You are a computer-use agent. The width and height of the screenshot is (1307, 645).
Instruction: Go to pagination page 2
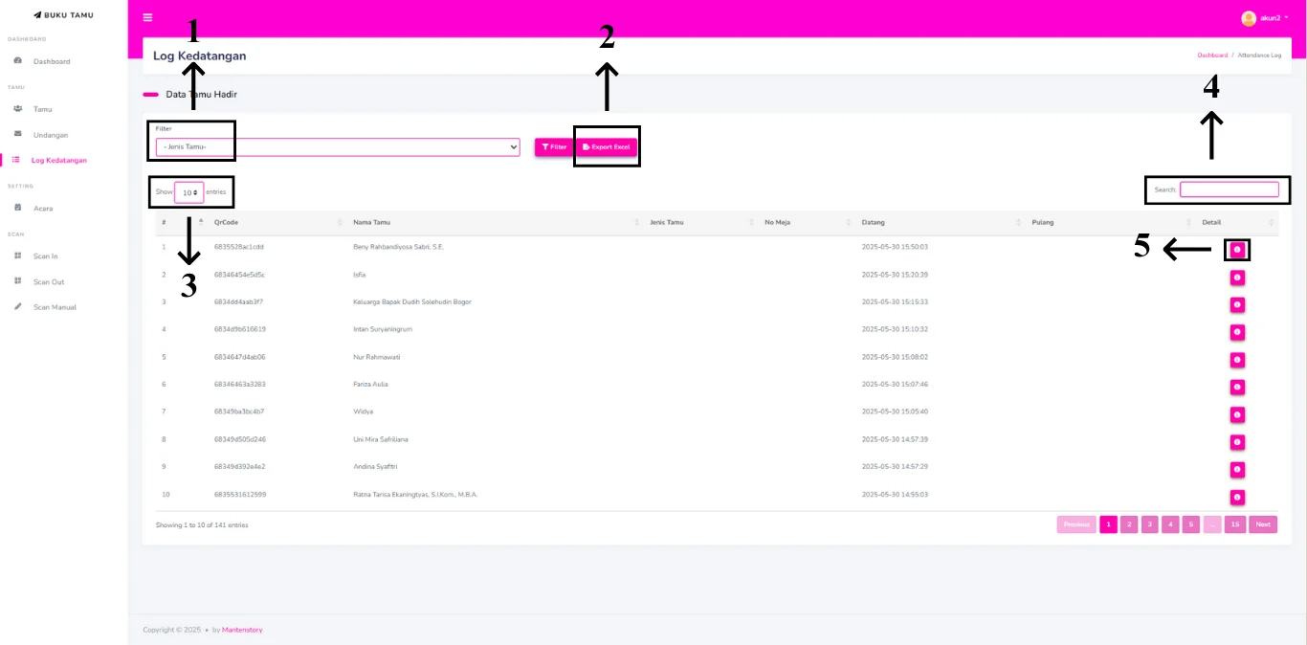[1129, 524]
